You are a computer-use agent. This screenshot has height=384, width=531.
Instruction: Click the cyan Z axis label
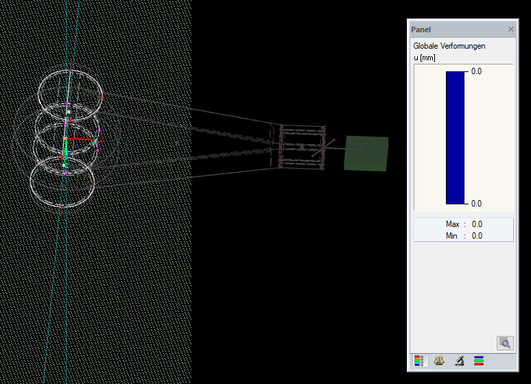click(67, 165)
